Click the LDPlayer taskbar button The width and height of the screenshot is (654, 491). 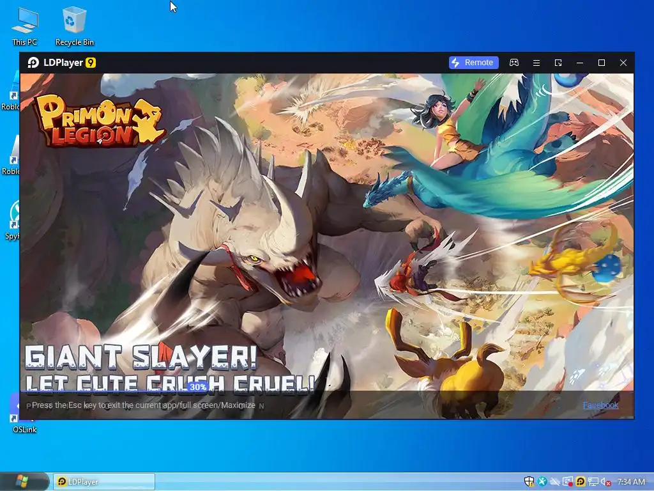point(104,482)
